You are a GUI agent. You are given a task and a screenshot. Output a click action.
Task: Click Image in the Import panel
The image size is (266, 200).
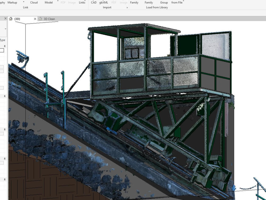[123, 2]
